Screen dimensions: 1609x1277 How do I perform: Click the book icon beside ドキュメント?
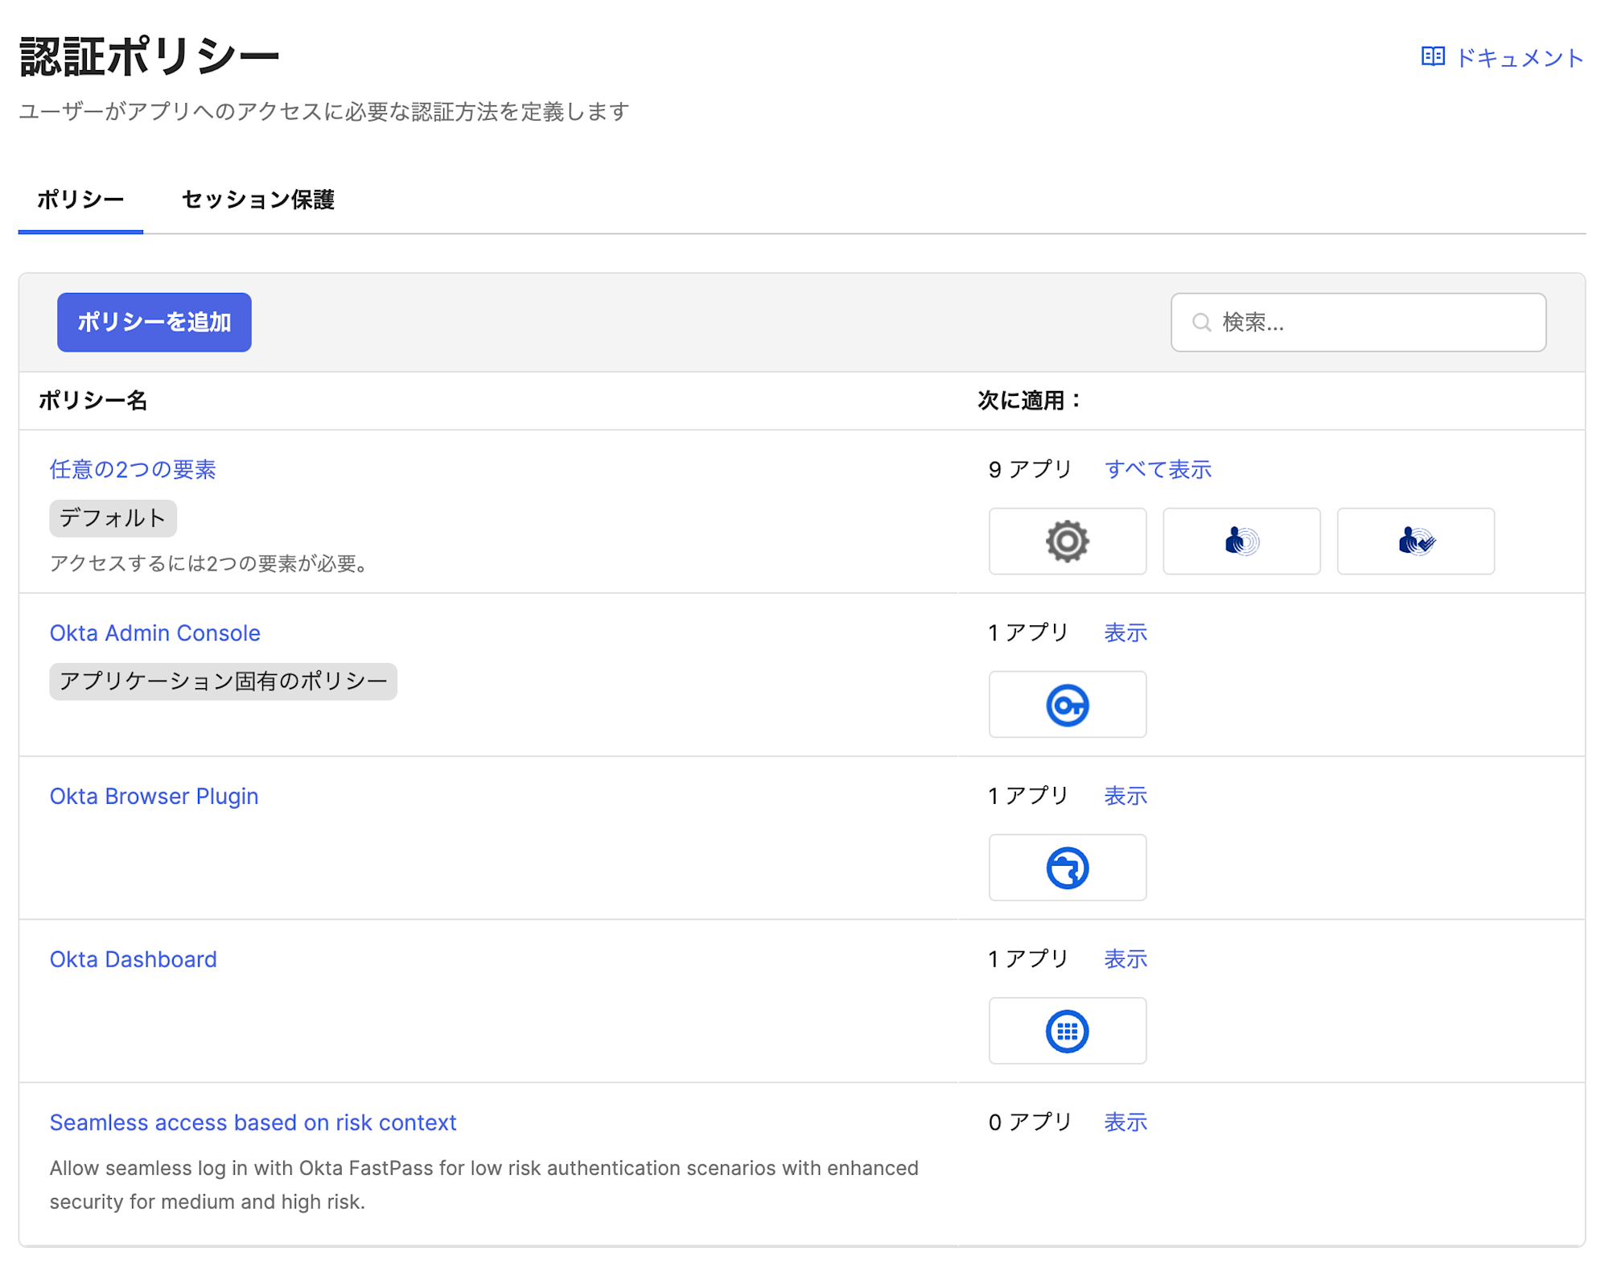click(x=1433, y=56)
